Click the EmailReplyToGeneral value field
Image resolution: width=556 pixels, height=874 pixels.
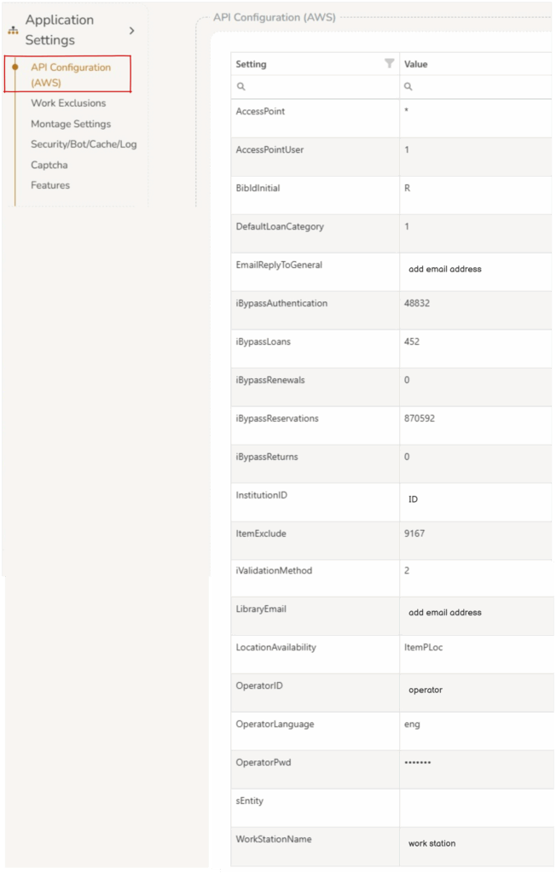click(473, 270)
